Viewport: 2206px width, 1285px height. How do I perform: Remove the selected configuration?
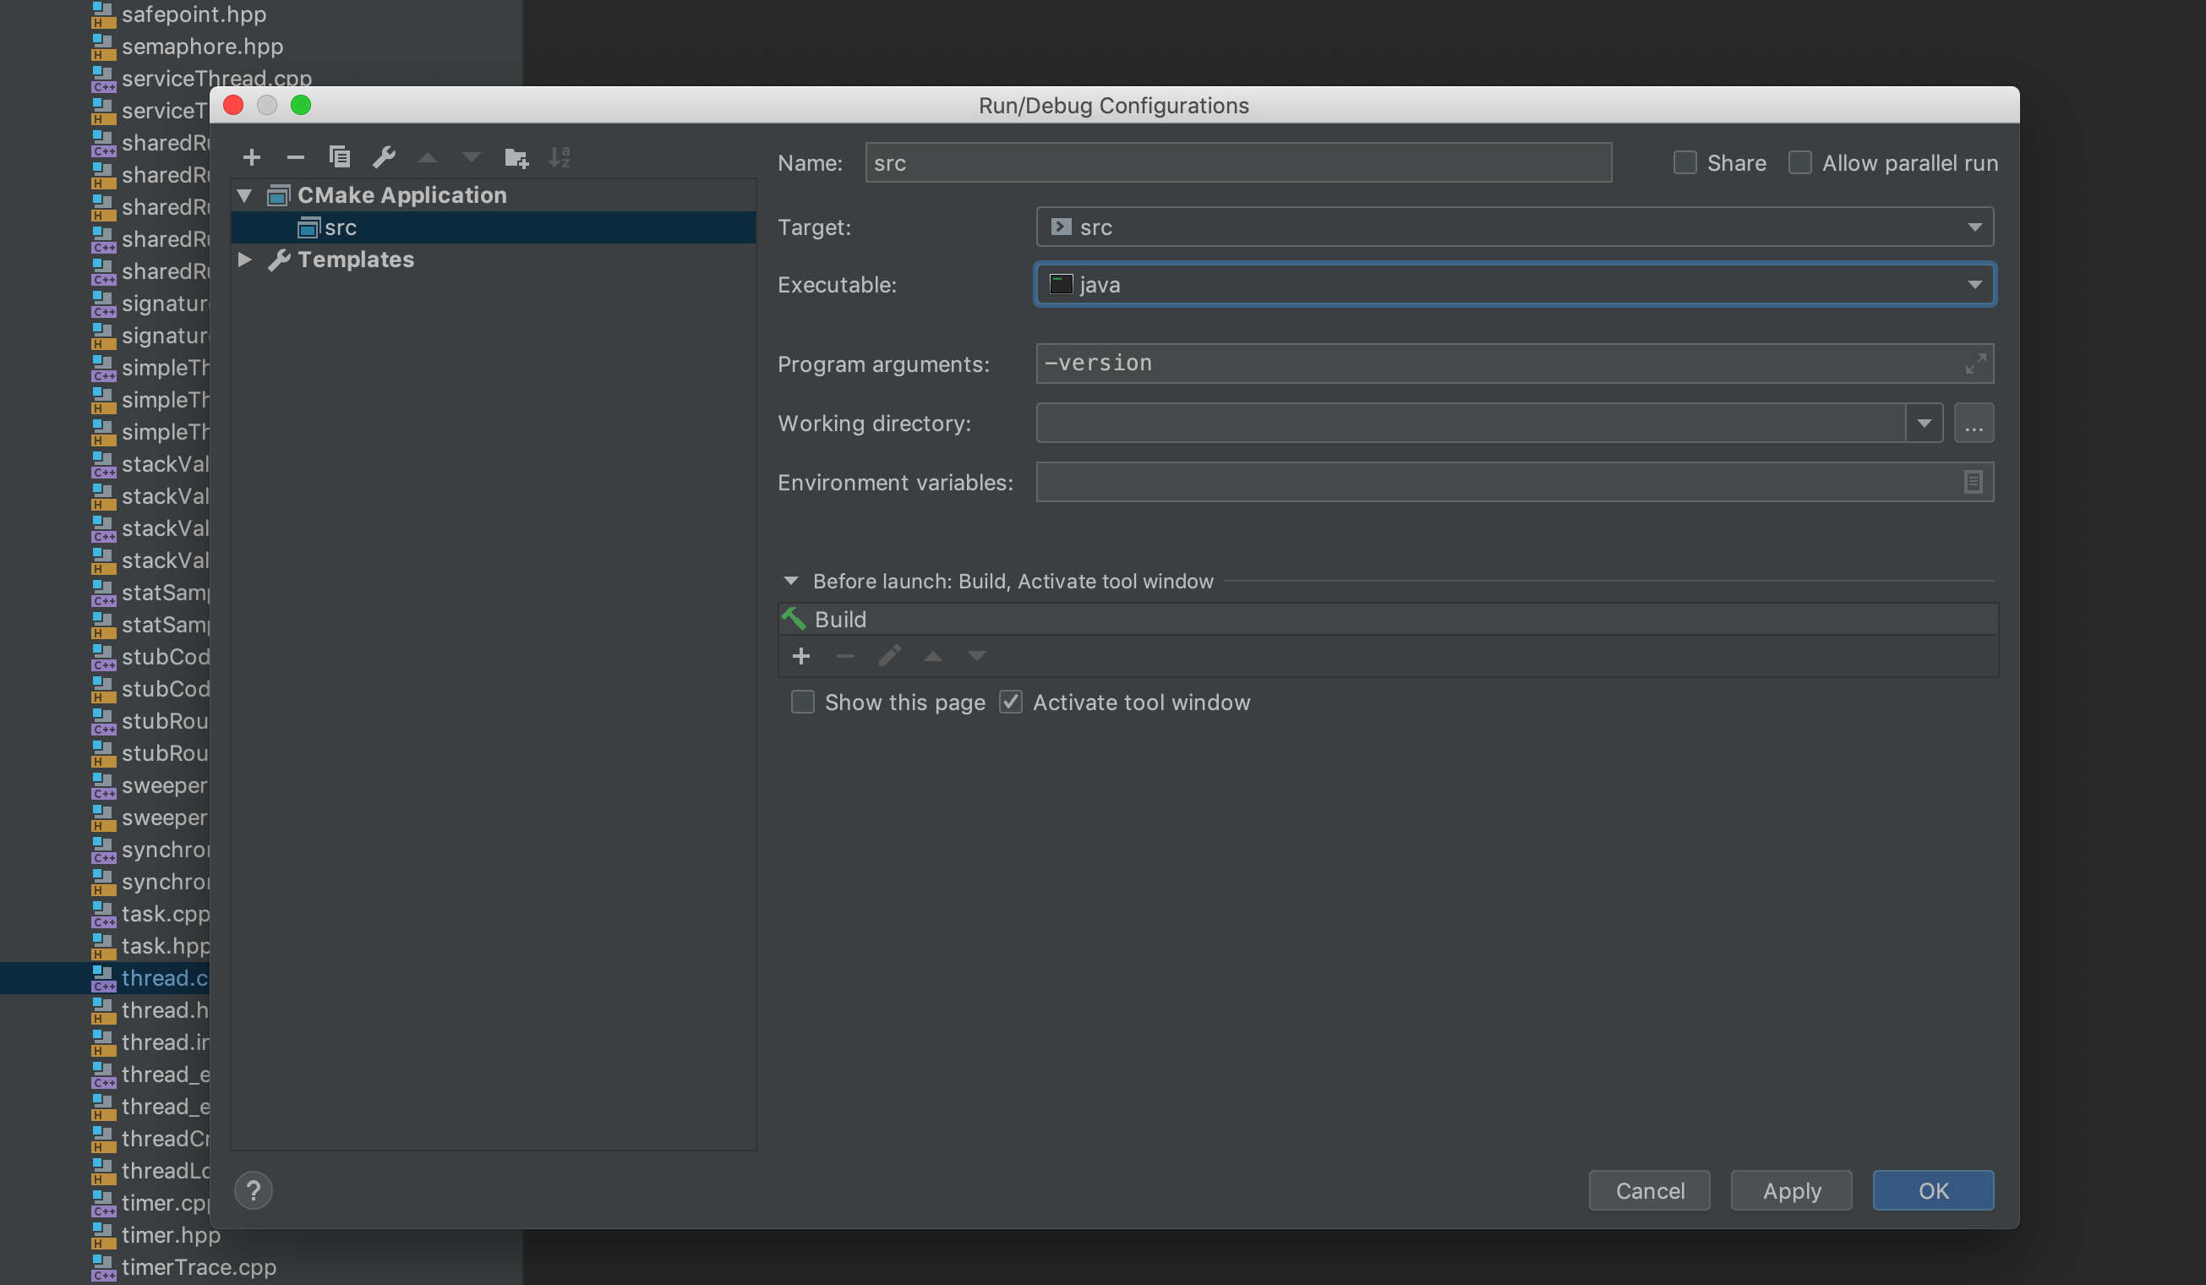point(295,157)
